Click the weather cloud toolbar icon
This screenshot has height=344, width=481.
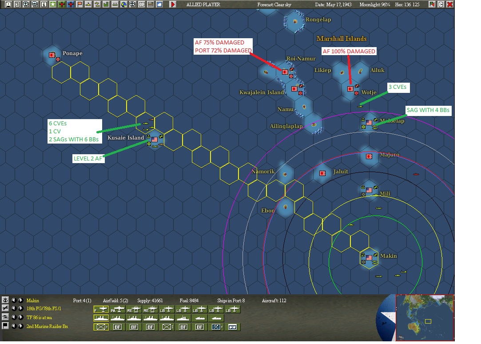[x=159, y=4]
